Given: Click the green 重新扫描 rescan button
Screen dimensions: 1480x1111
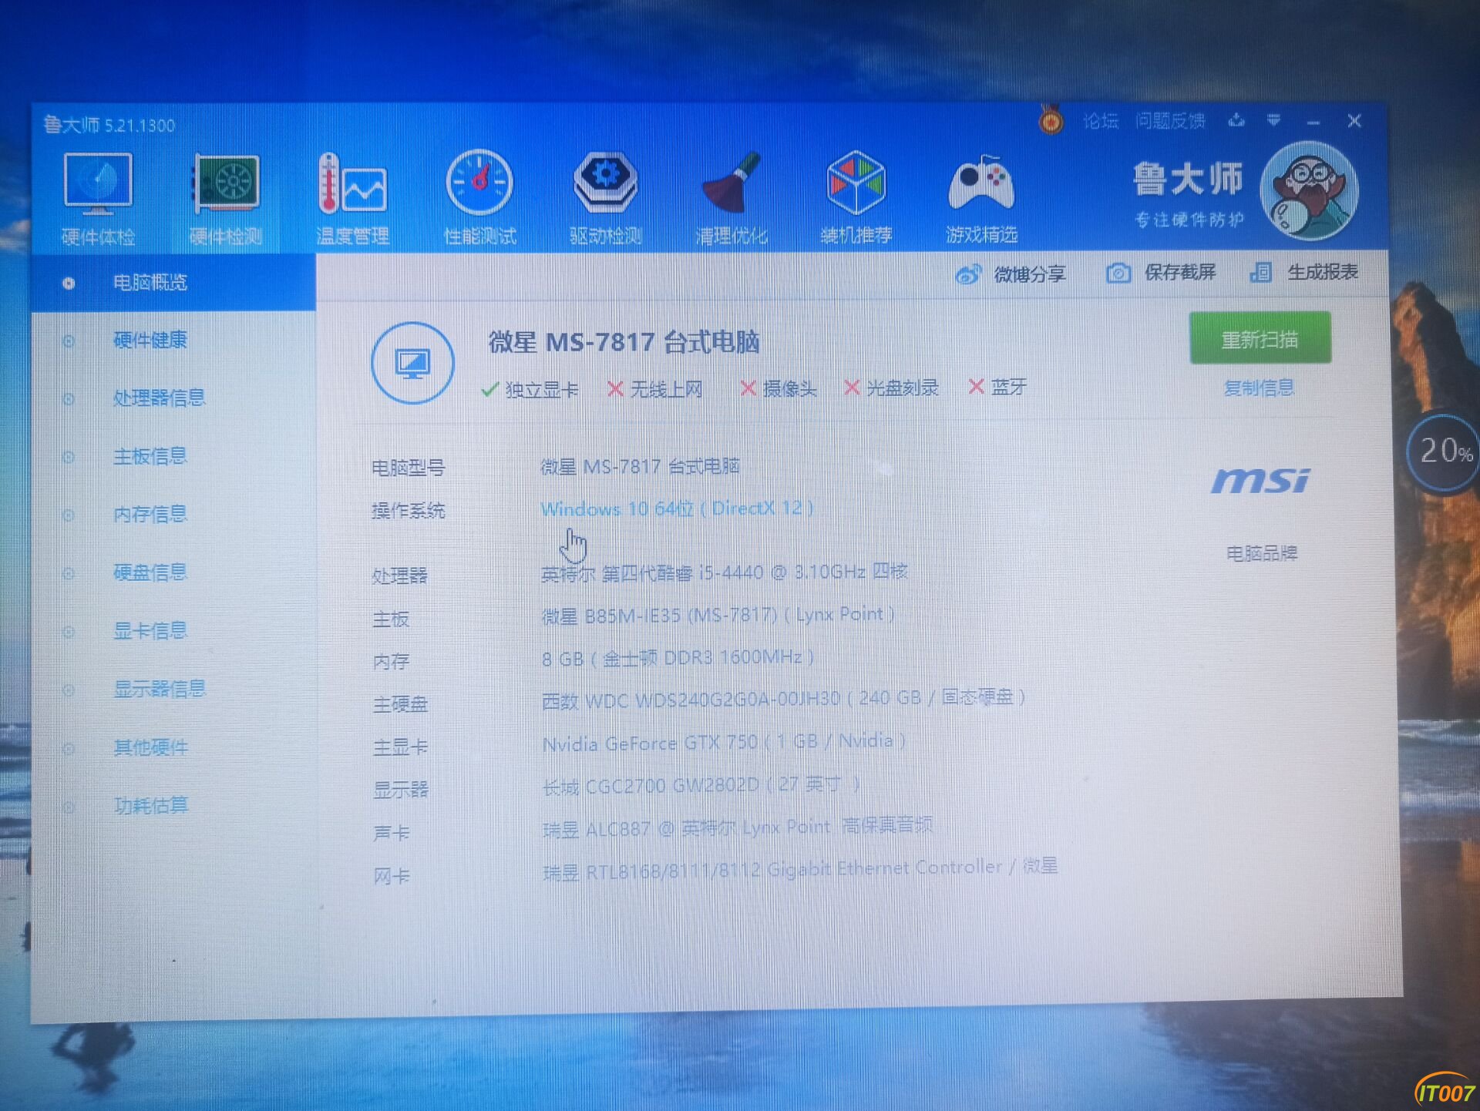Looking at the screenshot, I should click(x=1260, y=338).
